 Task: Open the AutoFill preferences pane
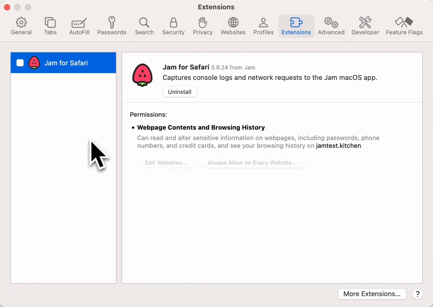pyautogui.click(x=79, y=26)
